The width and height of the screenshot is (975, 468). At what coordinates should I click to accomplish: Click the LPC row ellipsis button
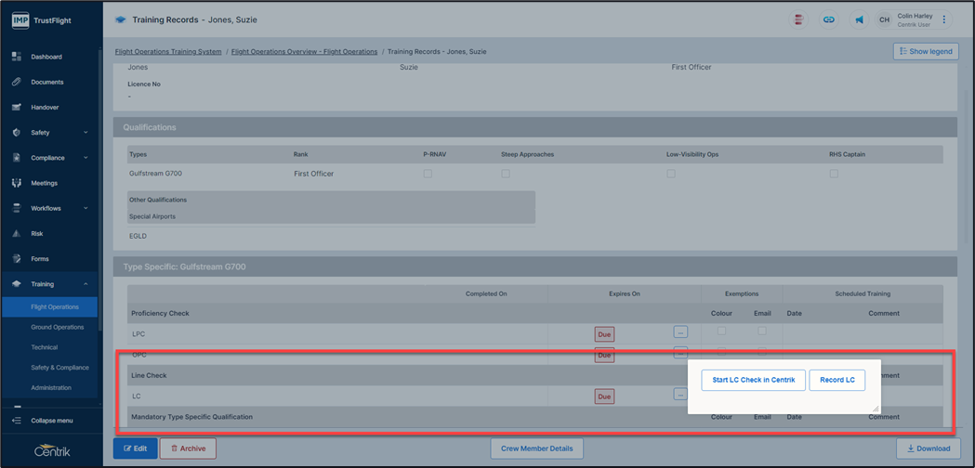pyautogui.click(x=680, y=331)
